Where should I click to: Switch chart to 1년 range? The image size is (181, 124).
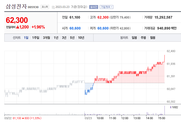(56, 38)
